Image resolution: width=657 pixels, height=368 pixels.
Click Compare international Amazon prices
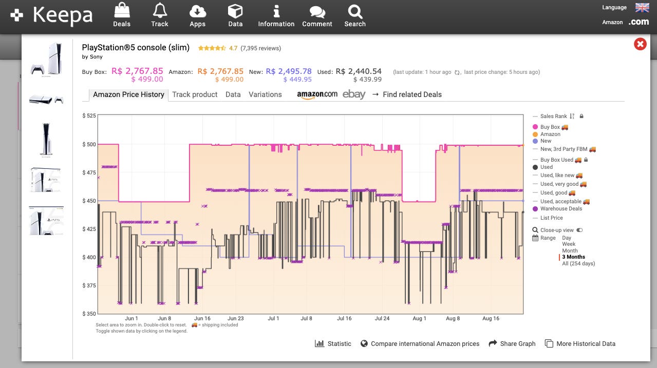425,344
